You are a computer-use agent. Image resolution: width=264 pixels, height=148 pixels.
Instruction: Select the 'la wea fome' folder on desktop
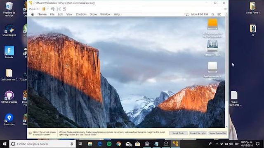click(252, 8)
